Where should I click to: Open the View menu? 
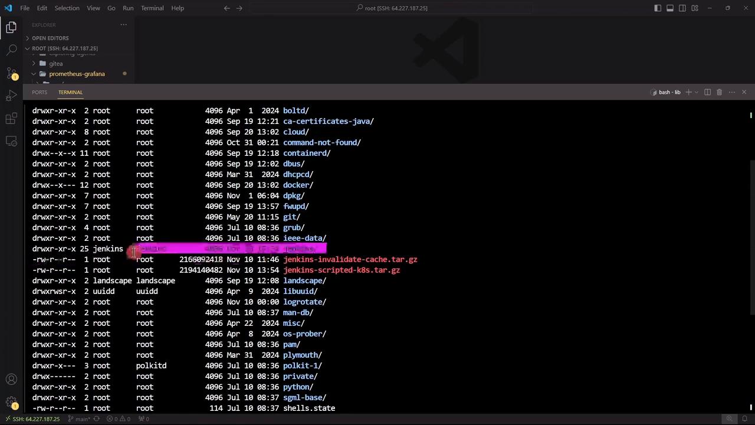tap(93, 8)
